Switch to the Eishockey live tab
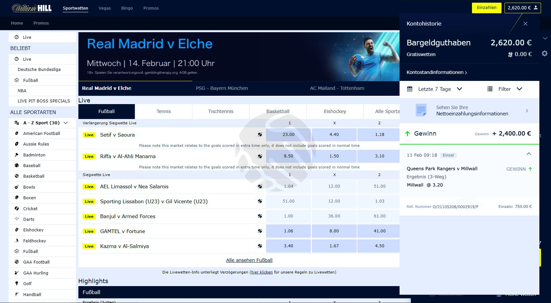Screen dimensions: 551x303 point(335,111)
